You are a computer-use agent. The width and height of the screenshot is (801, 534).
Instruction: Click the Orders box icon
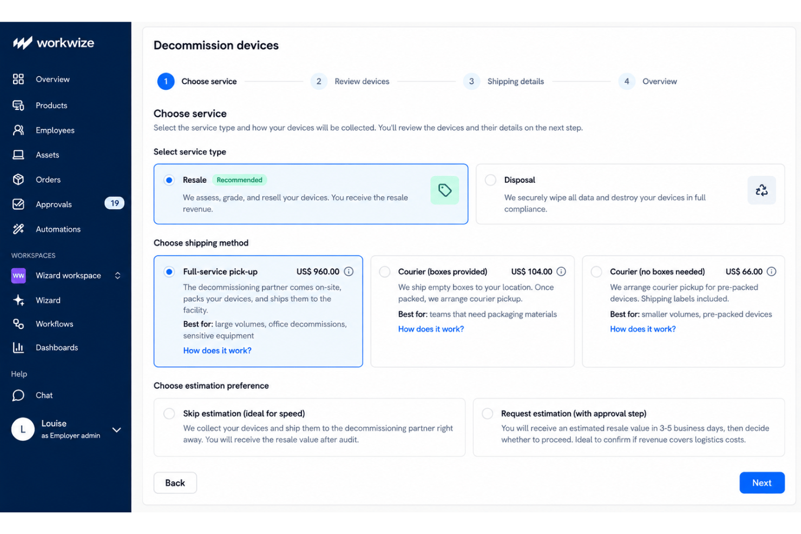18,180
